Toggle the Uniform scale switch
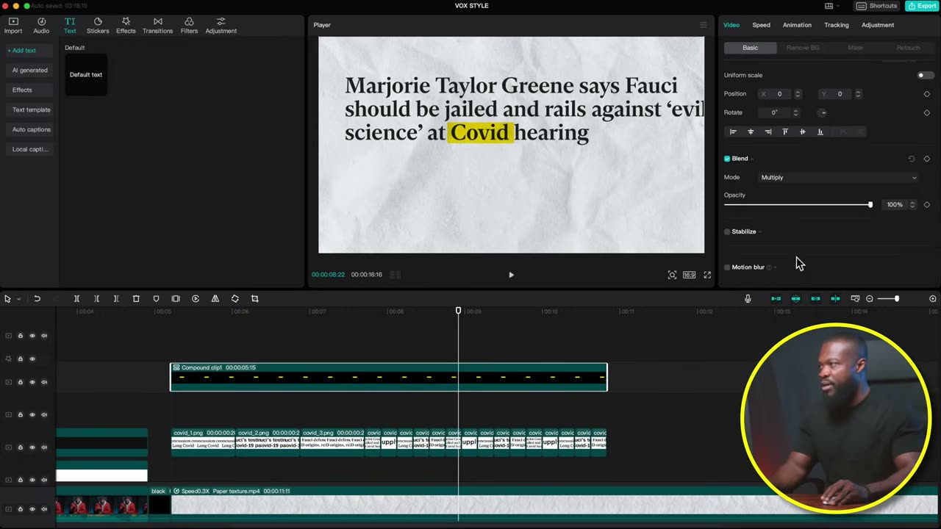This screenshot has width=941, height=529. pos(926,75)
